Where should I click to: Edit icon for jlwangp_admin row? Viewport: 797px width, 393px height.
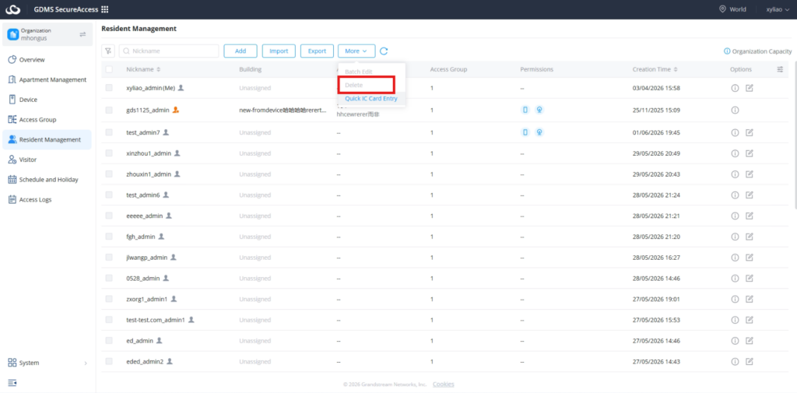pyautogui.click(x=750, y=258)
